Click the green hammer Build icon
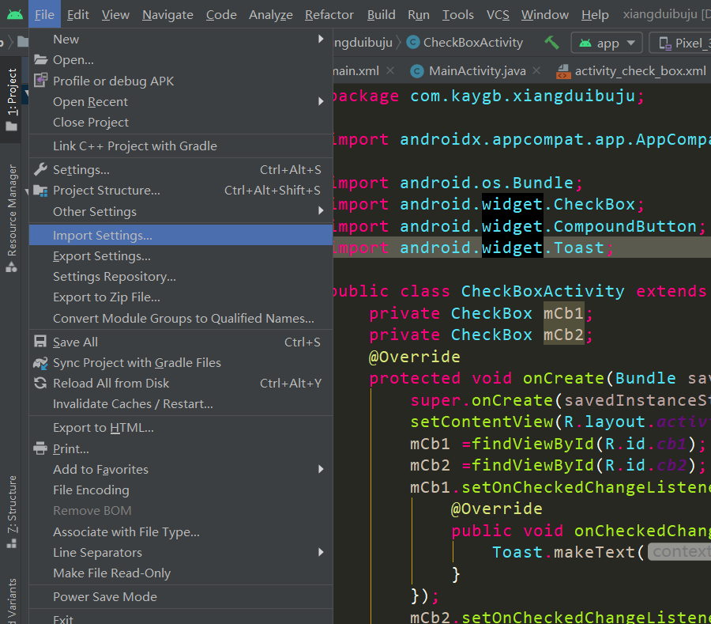 (551, 42)
